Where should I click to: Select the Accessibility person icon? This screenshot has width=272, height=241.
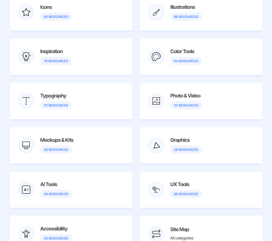tap(26, 234)
